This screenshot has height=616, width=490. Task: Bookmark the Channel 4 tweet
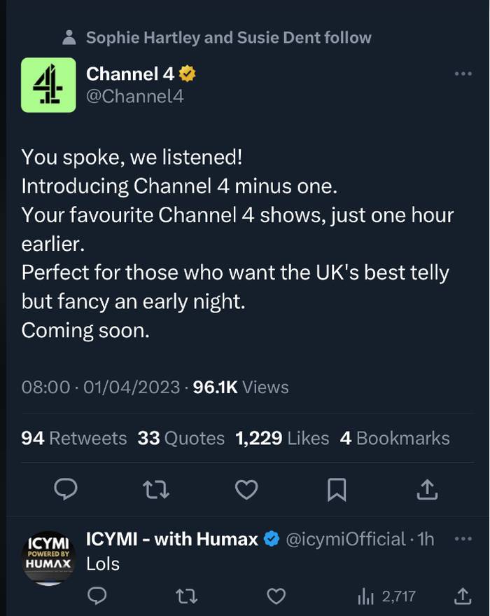coord(337,490)
